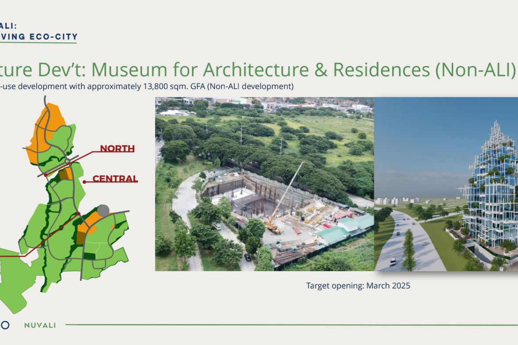518x345 pixels.
Task: Open the tower rendering image
Action: pos(446,184)
